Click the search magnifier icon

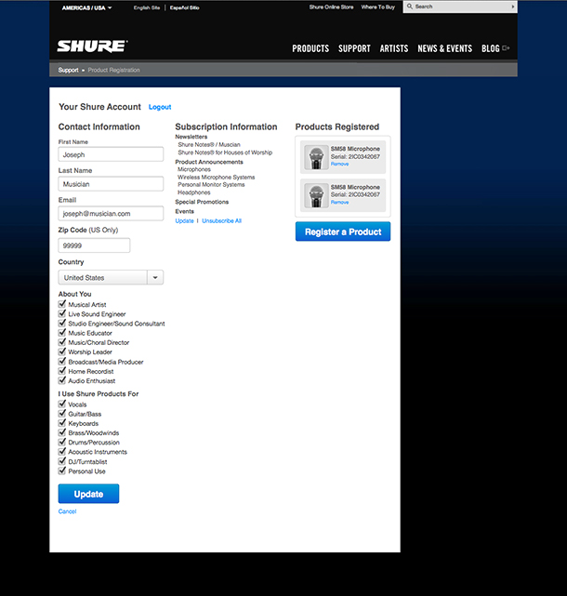pos(410,7)
